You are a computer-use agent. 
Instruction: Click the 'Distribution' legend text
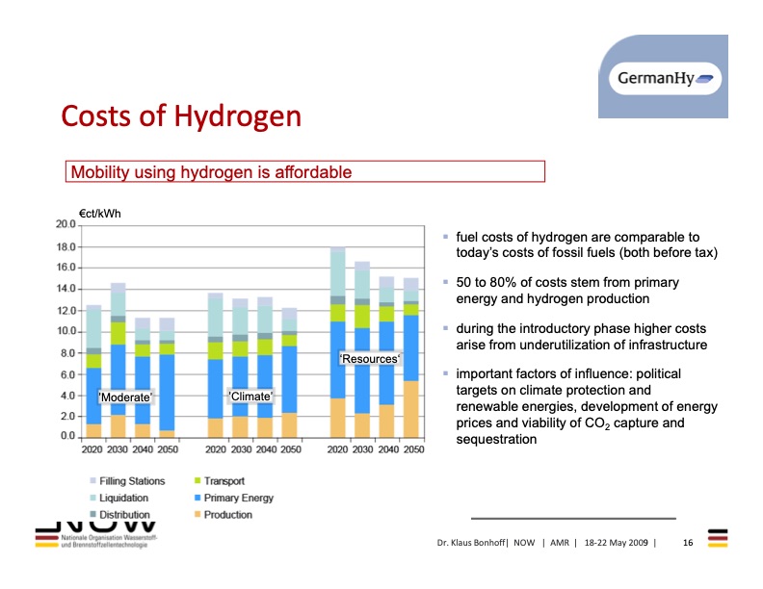point(124,515)
